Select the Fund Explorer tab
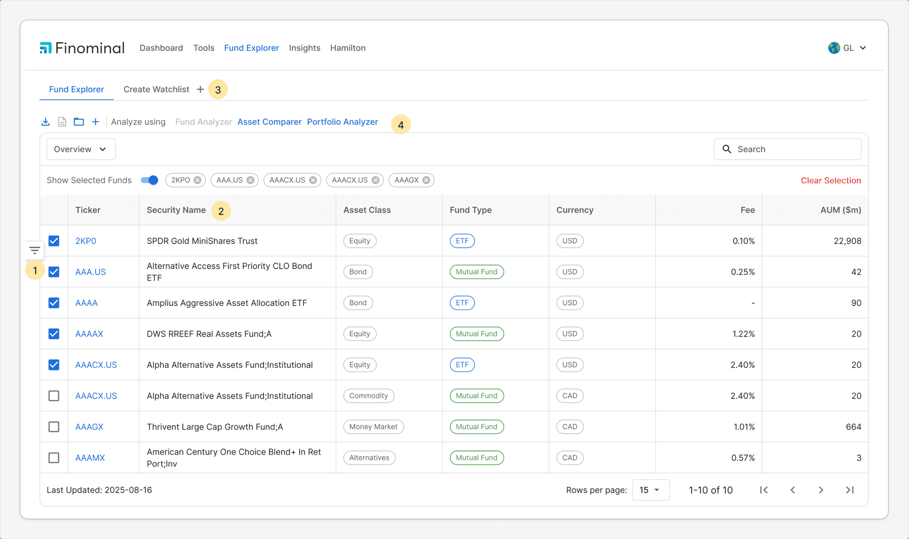 [76, 90]
